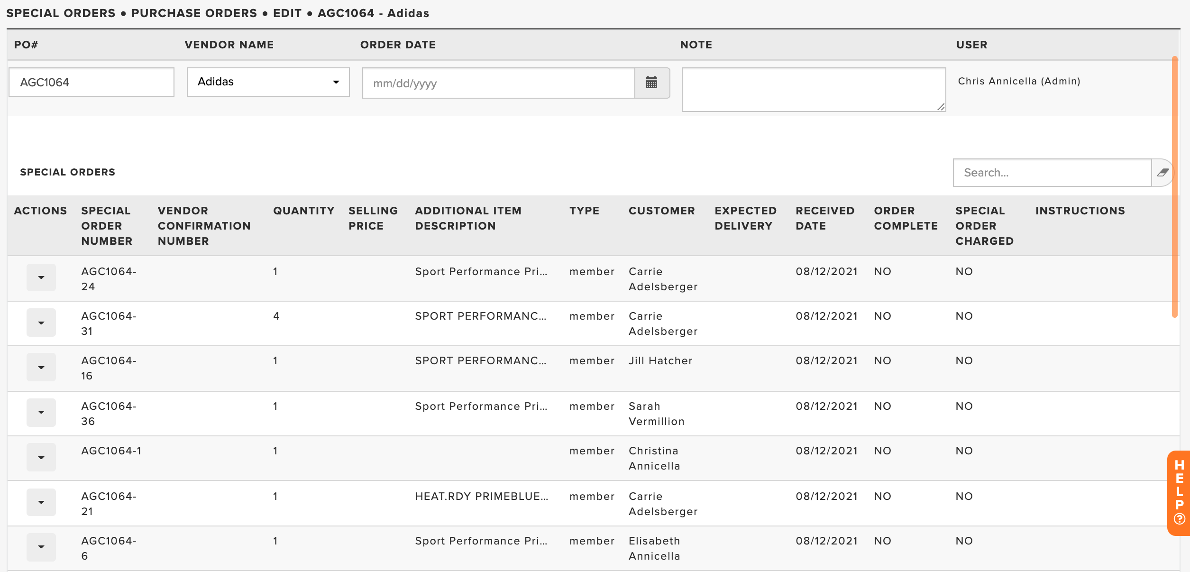Click the page's orange vertical scrollbar

coord(1175,187)
